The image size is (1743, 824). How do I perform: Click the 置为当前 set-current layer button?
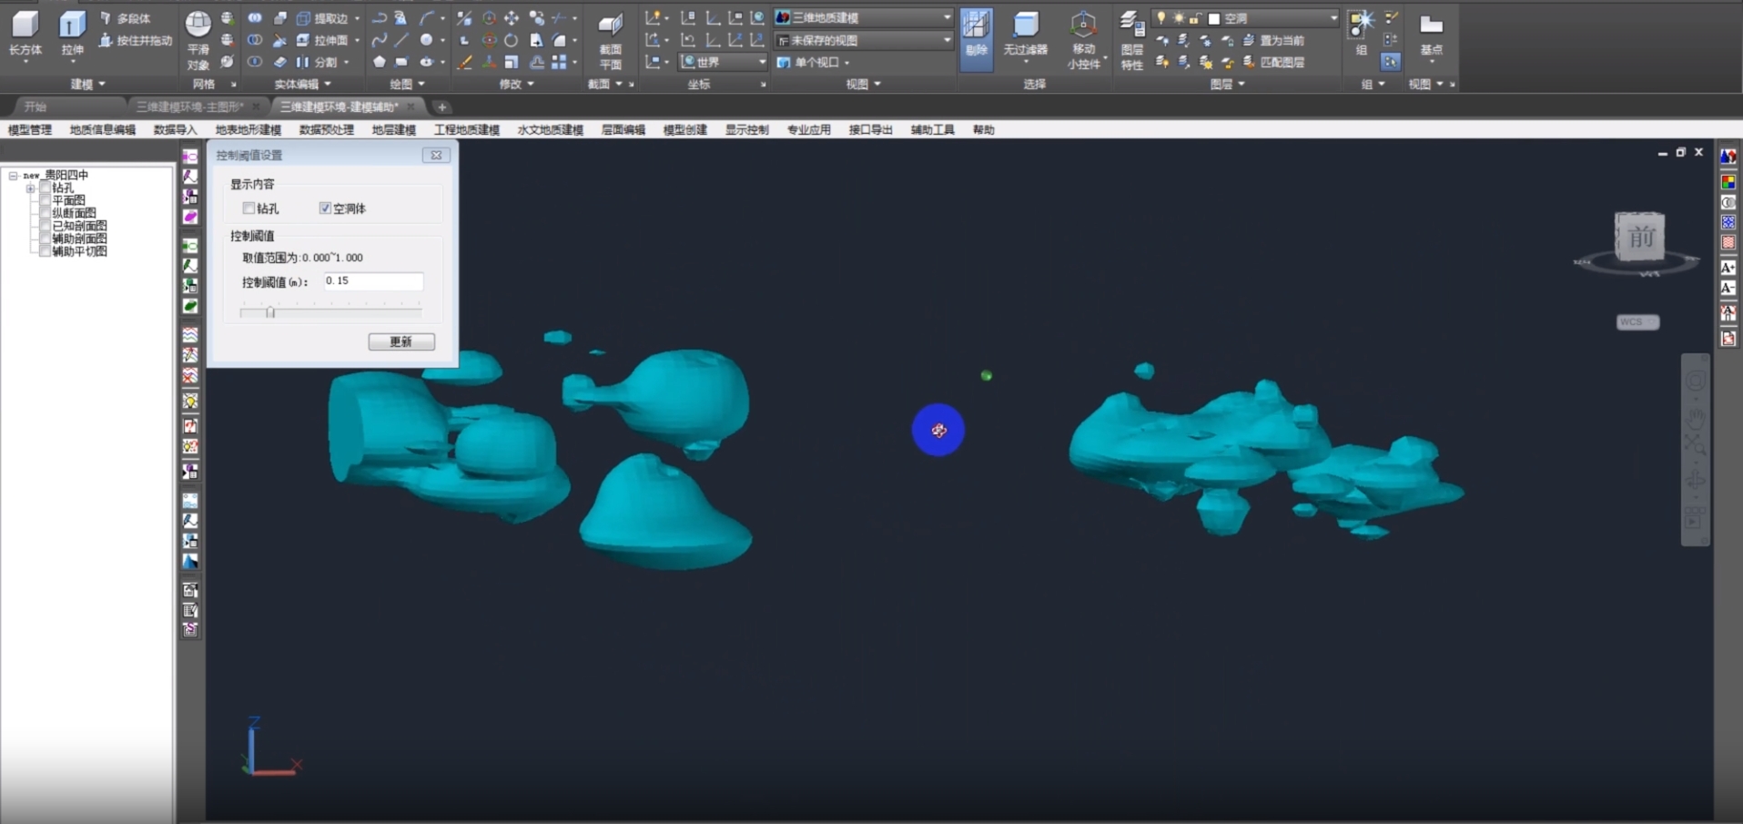(x=1275, y=40)
